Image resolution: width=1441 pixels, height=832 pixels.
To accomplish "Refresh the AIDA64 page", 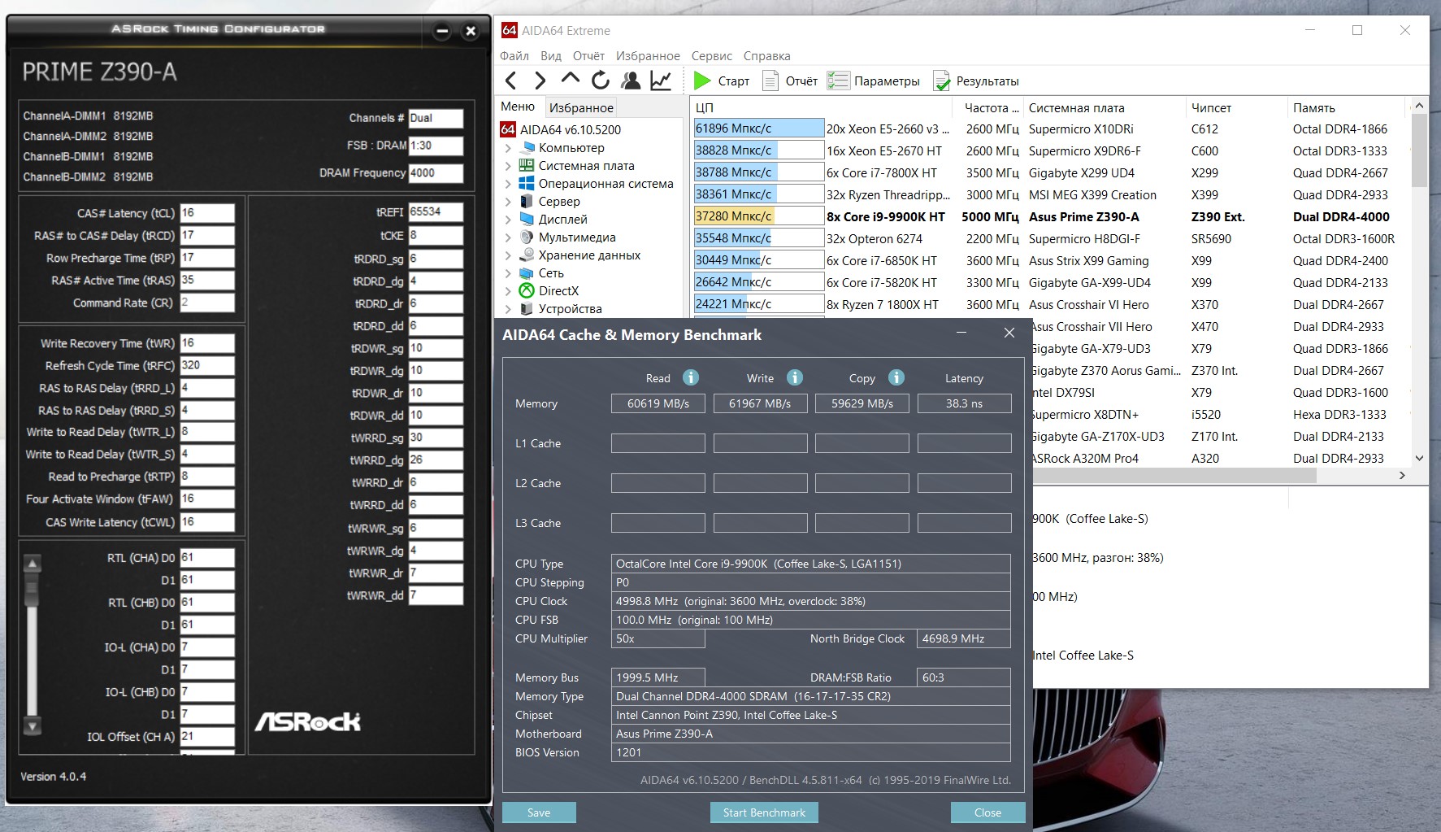I will [601, 81].
